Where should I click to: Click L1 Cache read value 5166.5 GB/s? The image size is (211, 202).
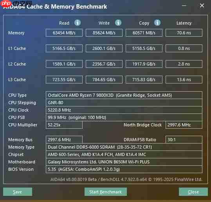click(x=64, y=48)
